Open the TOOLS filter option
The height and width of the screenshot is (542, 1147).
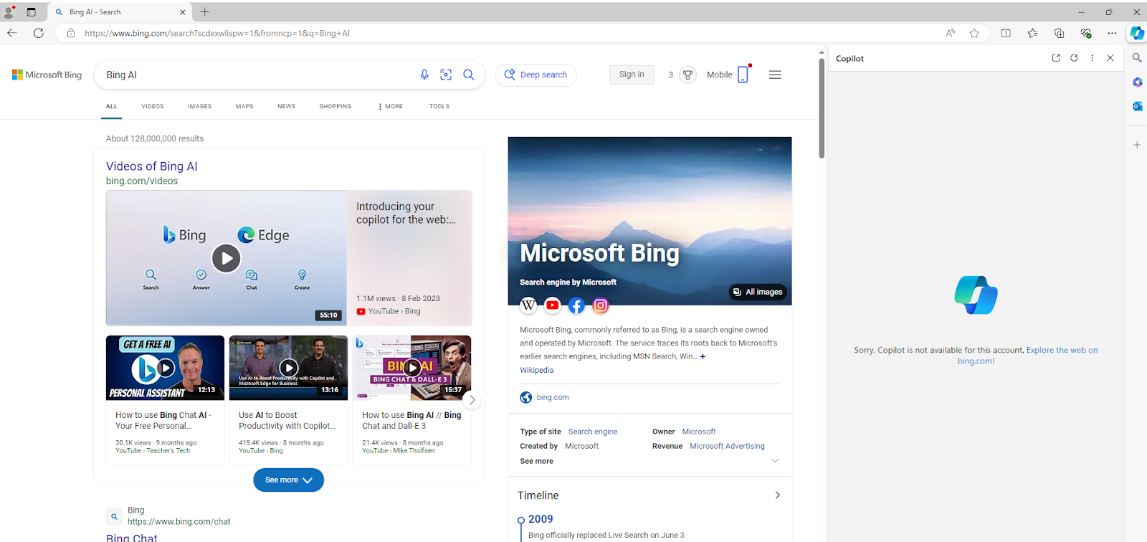tap(439, 106)
